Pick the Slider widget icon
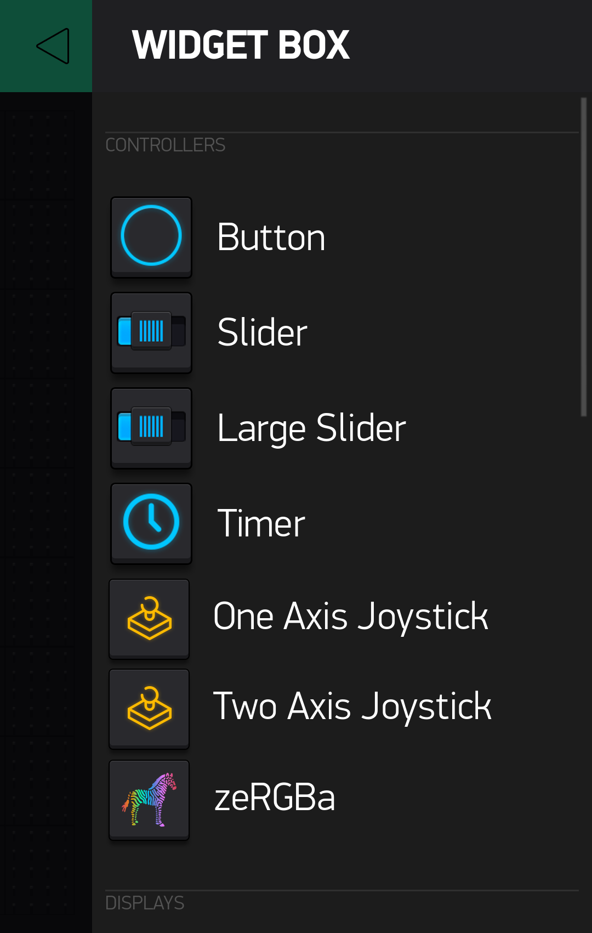 click(151, 332)
